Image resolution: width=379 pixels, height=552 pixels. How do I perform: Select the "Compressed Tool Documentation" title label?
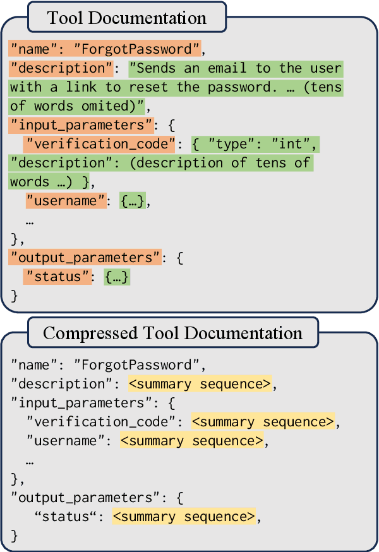tap(172, 332)
